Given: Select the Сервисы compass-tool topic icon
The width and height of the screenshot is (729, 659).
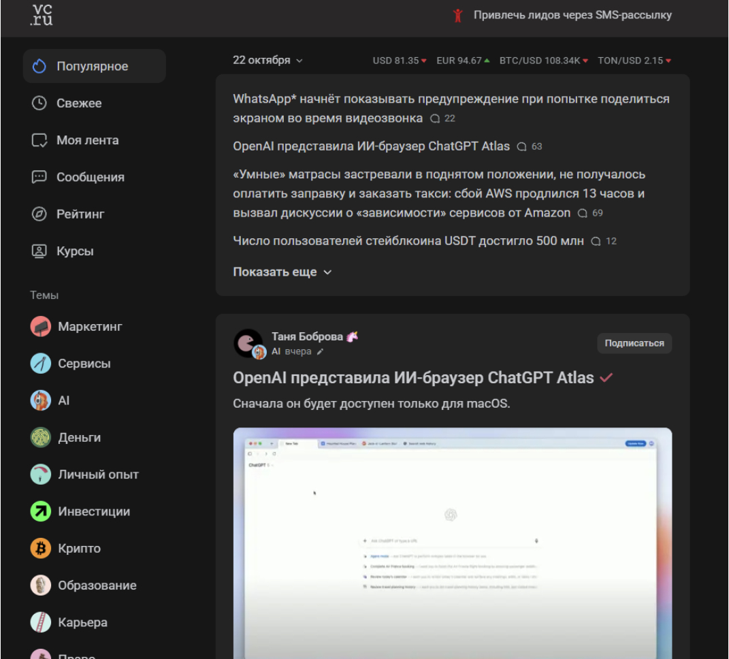Looking at the screenshot, I should pos(41,364).
